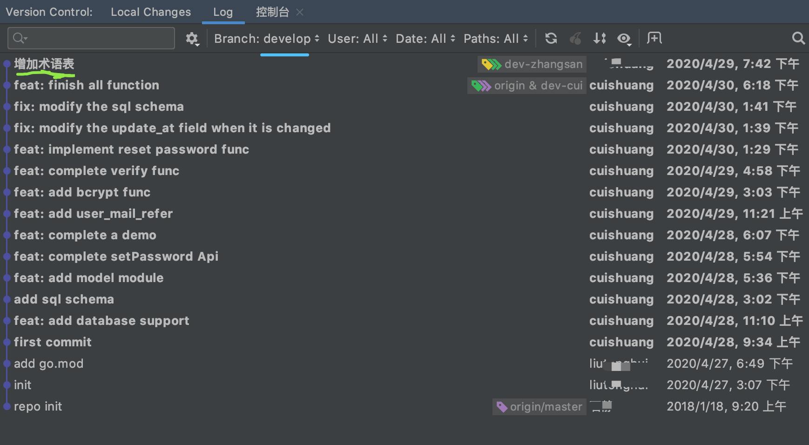Screen dimensions: 809x445
Task: Click the Refresh log icon
Action: tap(551, 38)
